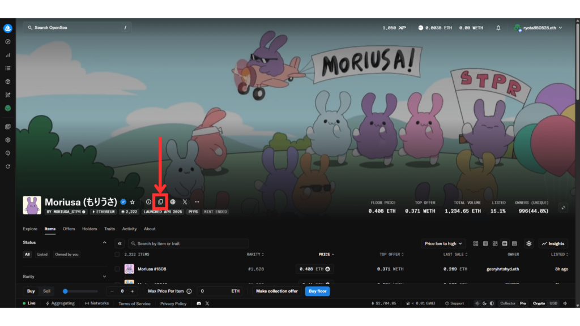Open the media library icon in the sidebar

(x=8, y=126)
